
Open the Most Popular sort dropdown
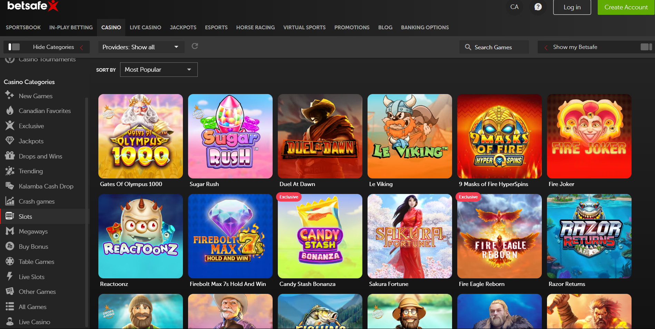click(x=159, y=70)
